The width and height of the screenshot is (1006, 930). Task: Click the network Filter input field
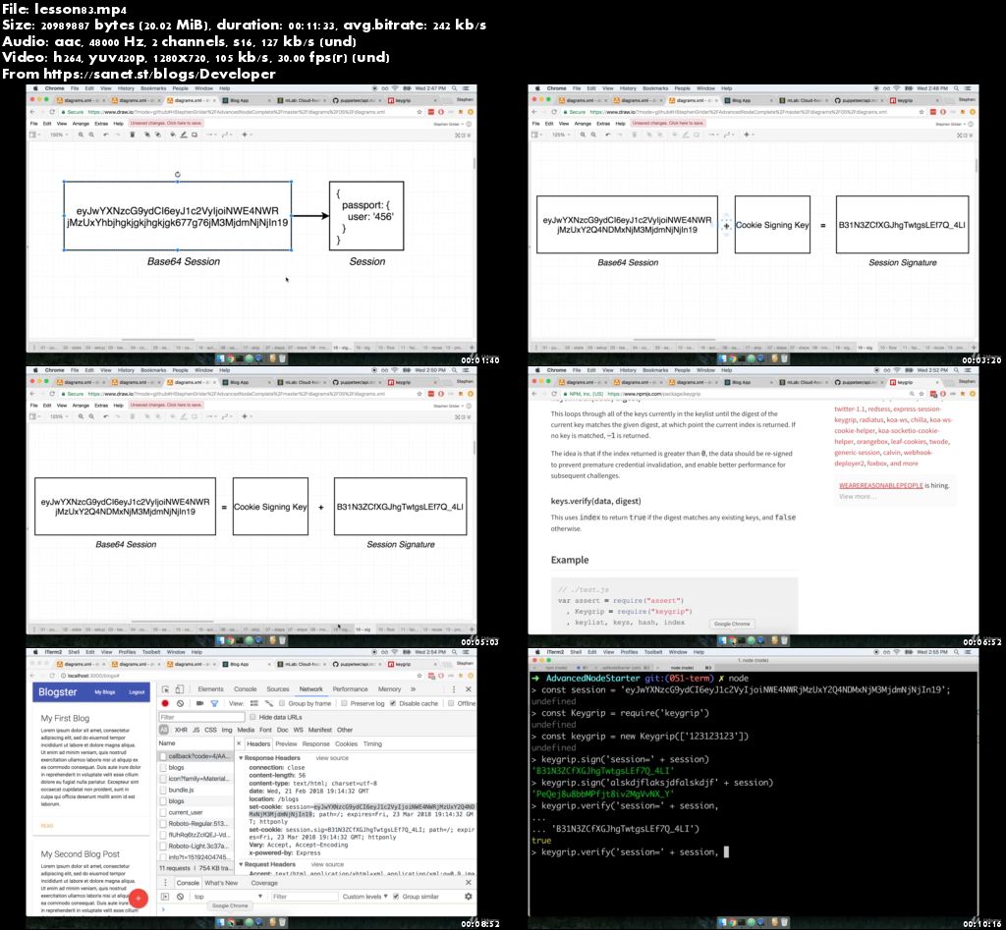point(201,717)
